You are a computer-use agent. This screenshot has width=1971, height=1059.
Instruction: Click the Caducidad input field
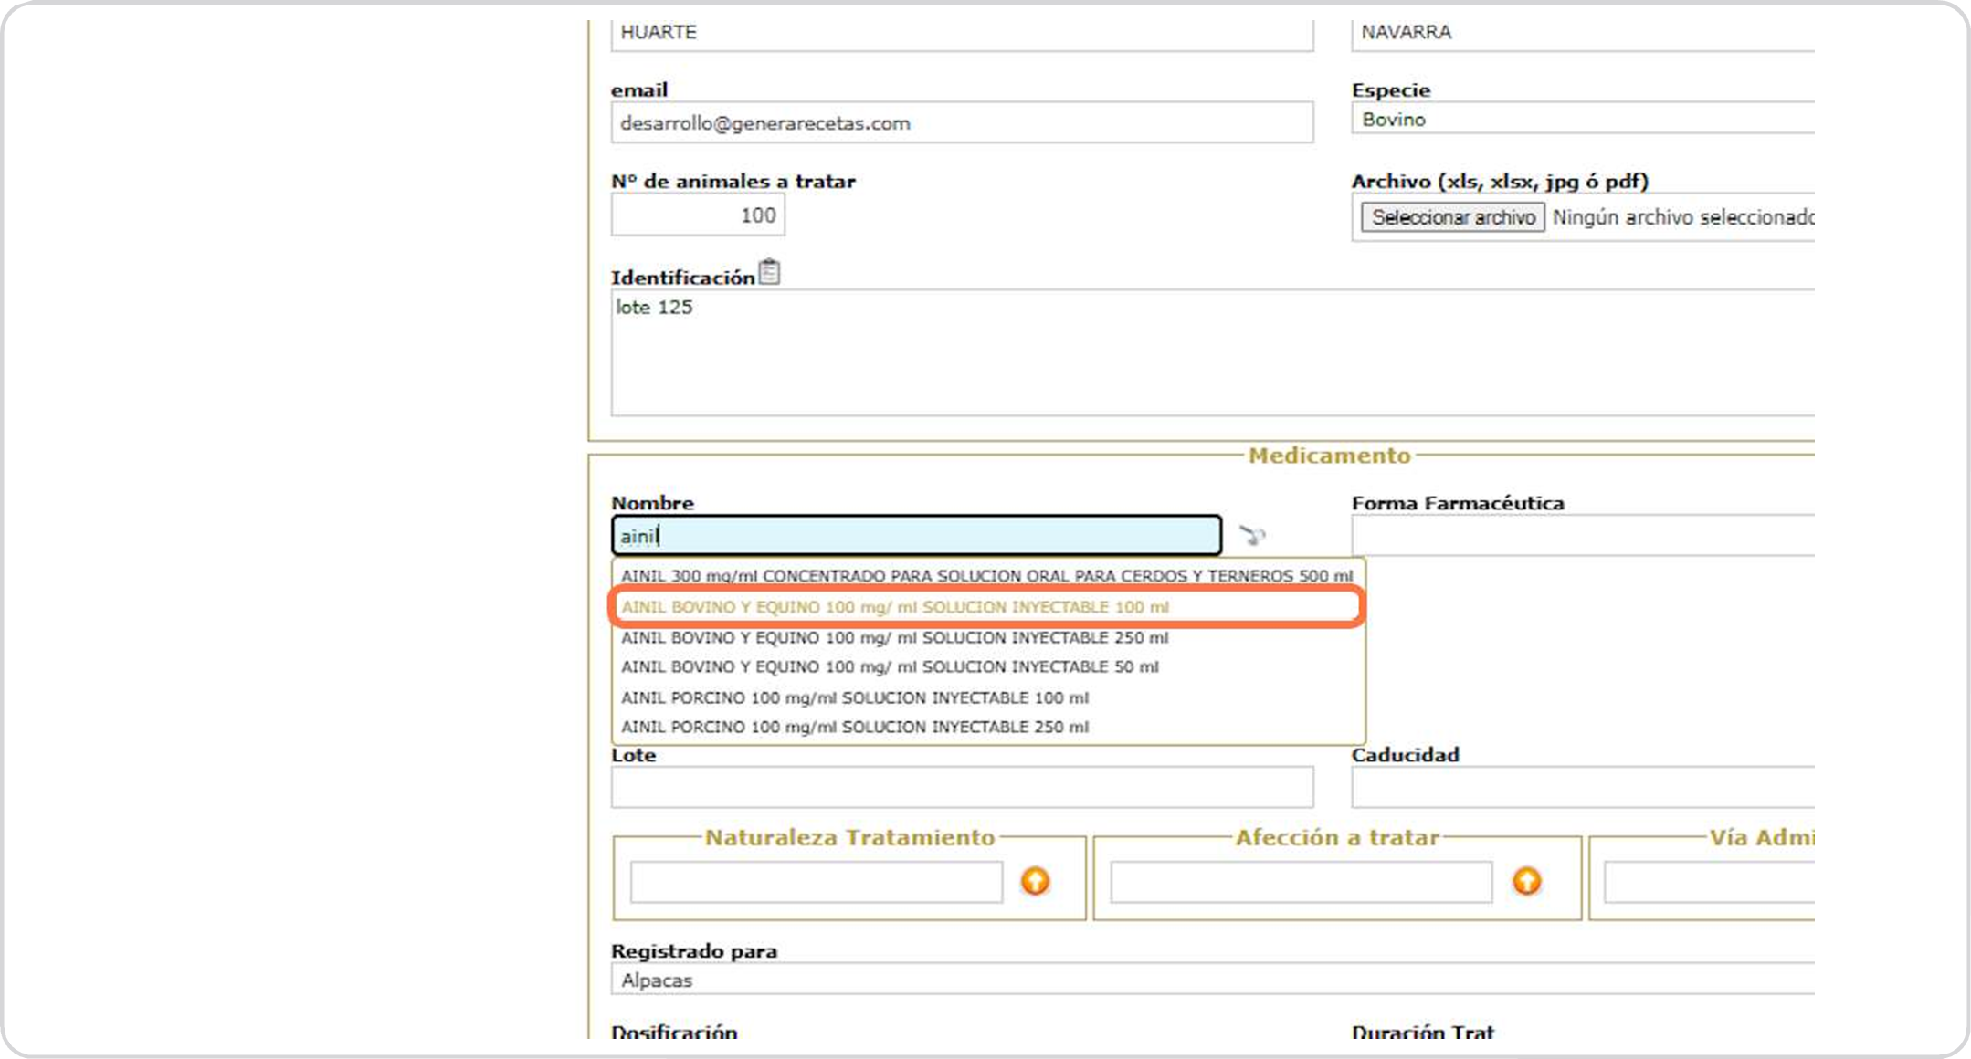[1582, 787]
